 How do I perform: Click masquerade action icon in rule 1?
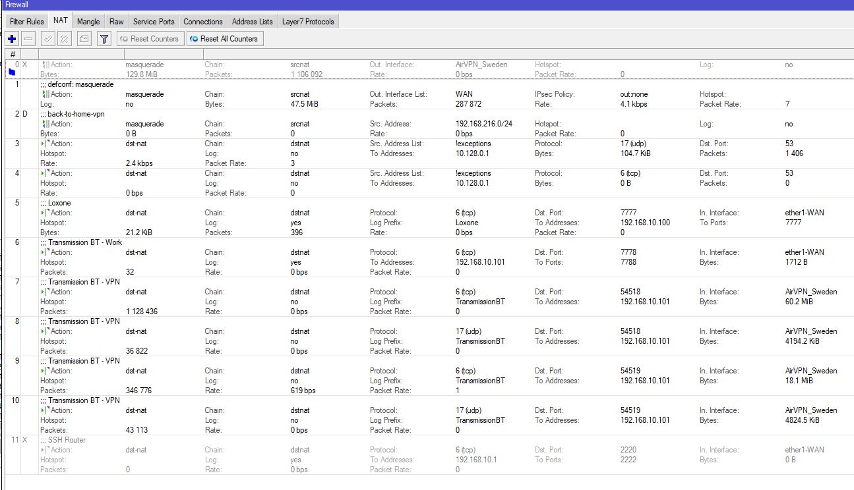coord(45,94)
